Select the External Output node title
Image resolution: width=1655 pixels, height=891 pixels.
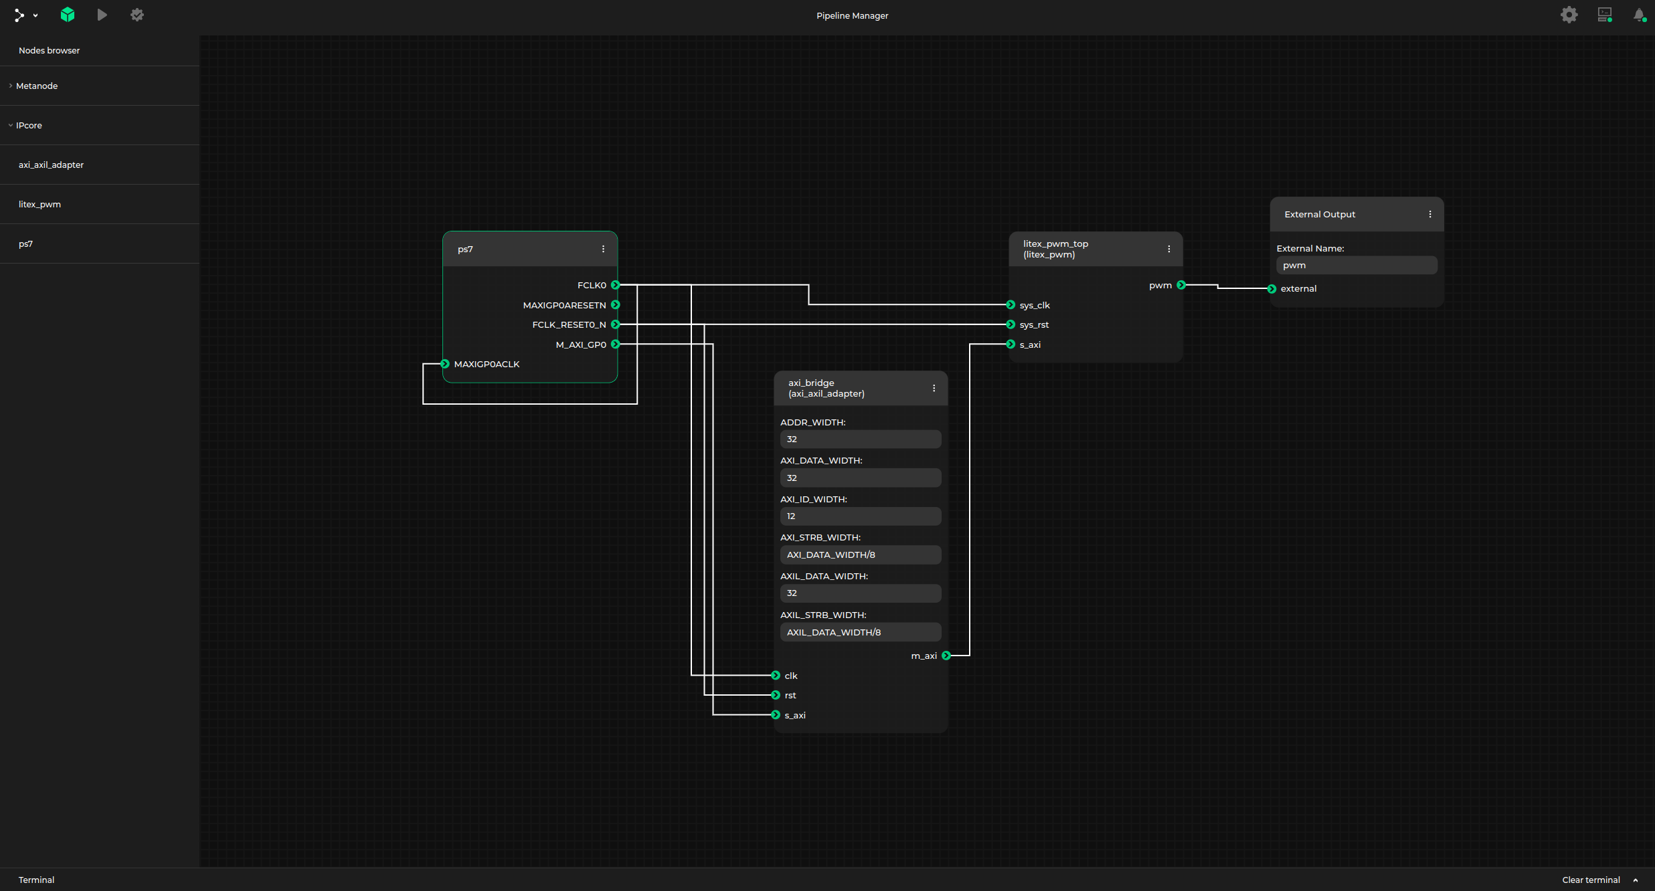coord(1319,214)
